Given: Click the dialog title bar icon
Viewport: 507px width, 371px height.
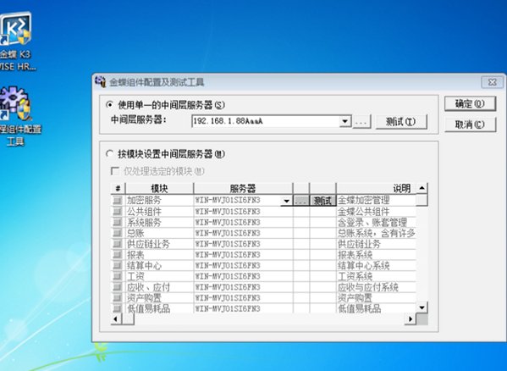Looking at the screenshot, I should click(x=101, y=81).
